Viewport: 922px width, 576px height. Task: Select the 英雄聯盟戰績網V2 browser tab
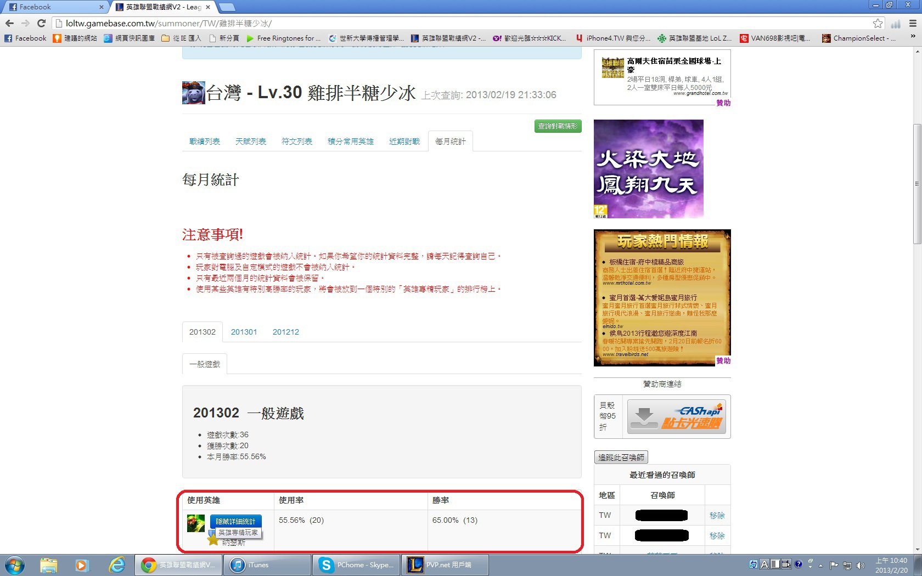click(x=162, y=7)
